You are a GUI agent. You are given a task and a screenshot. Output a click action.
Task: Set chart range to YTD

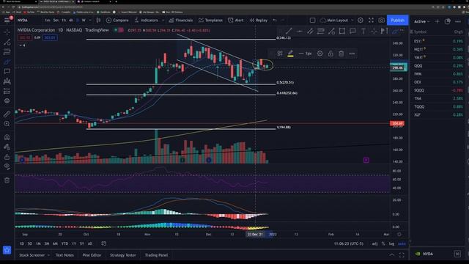64,243
